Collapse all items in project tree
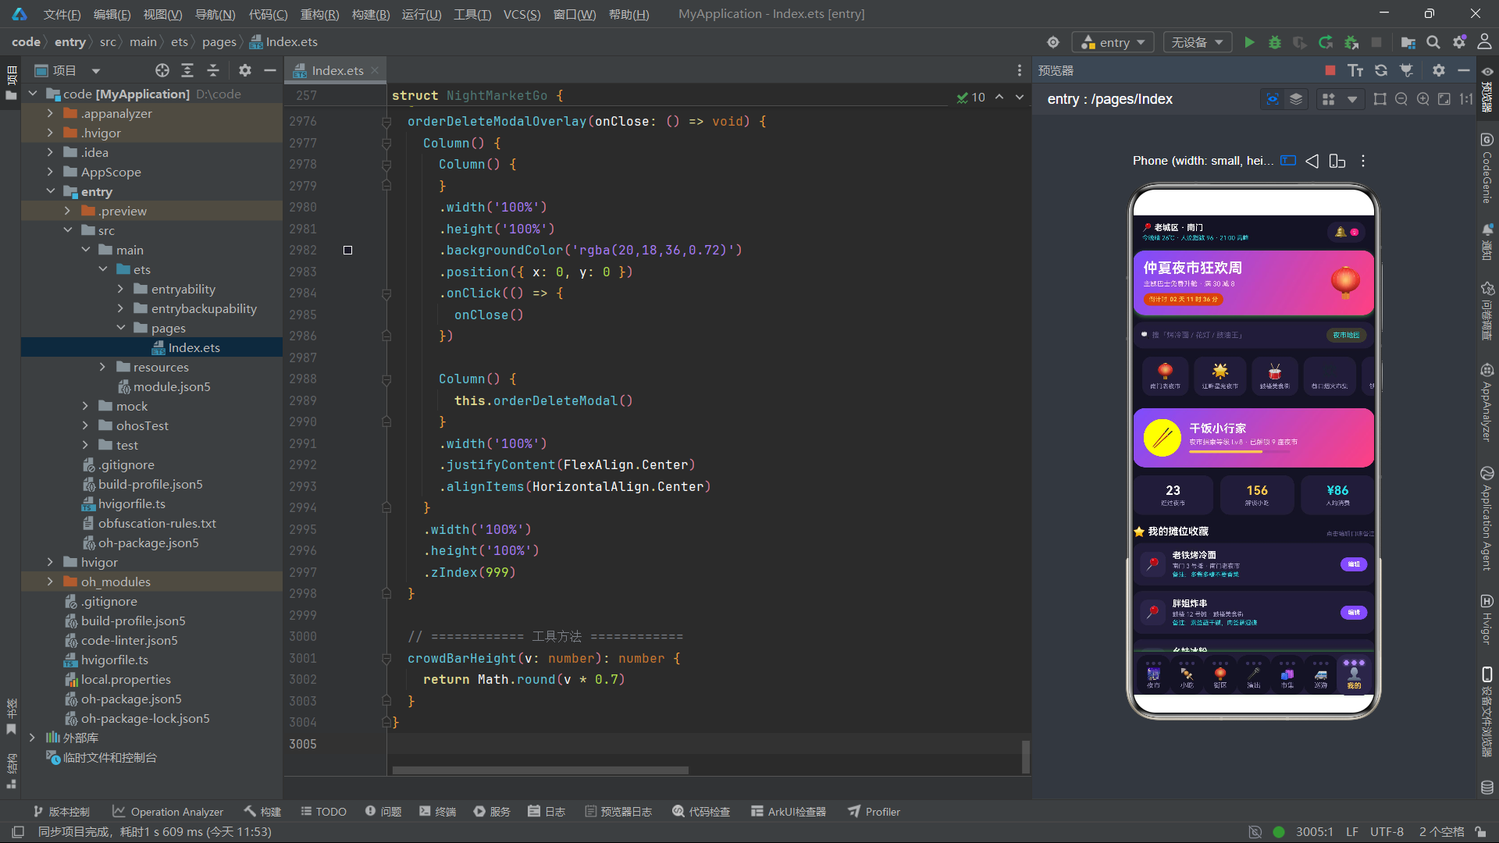The width and height of the screenshot is (1499, 843). click(x=213, y=70)
